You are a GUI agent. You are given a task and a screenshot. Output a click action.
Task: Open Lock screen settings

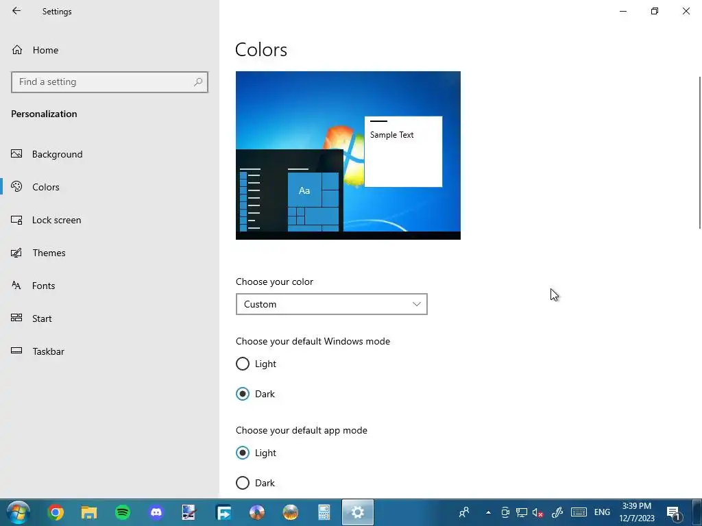[x=46, y=220]
